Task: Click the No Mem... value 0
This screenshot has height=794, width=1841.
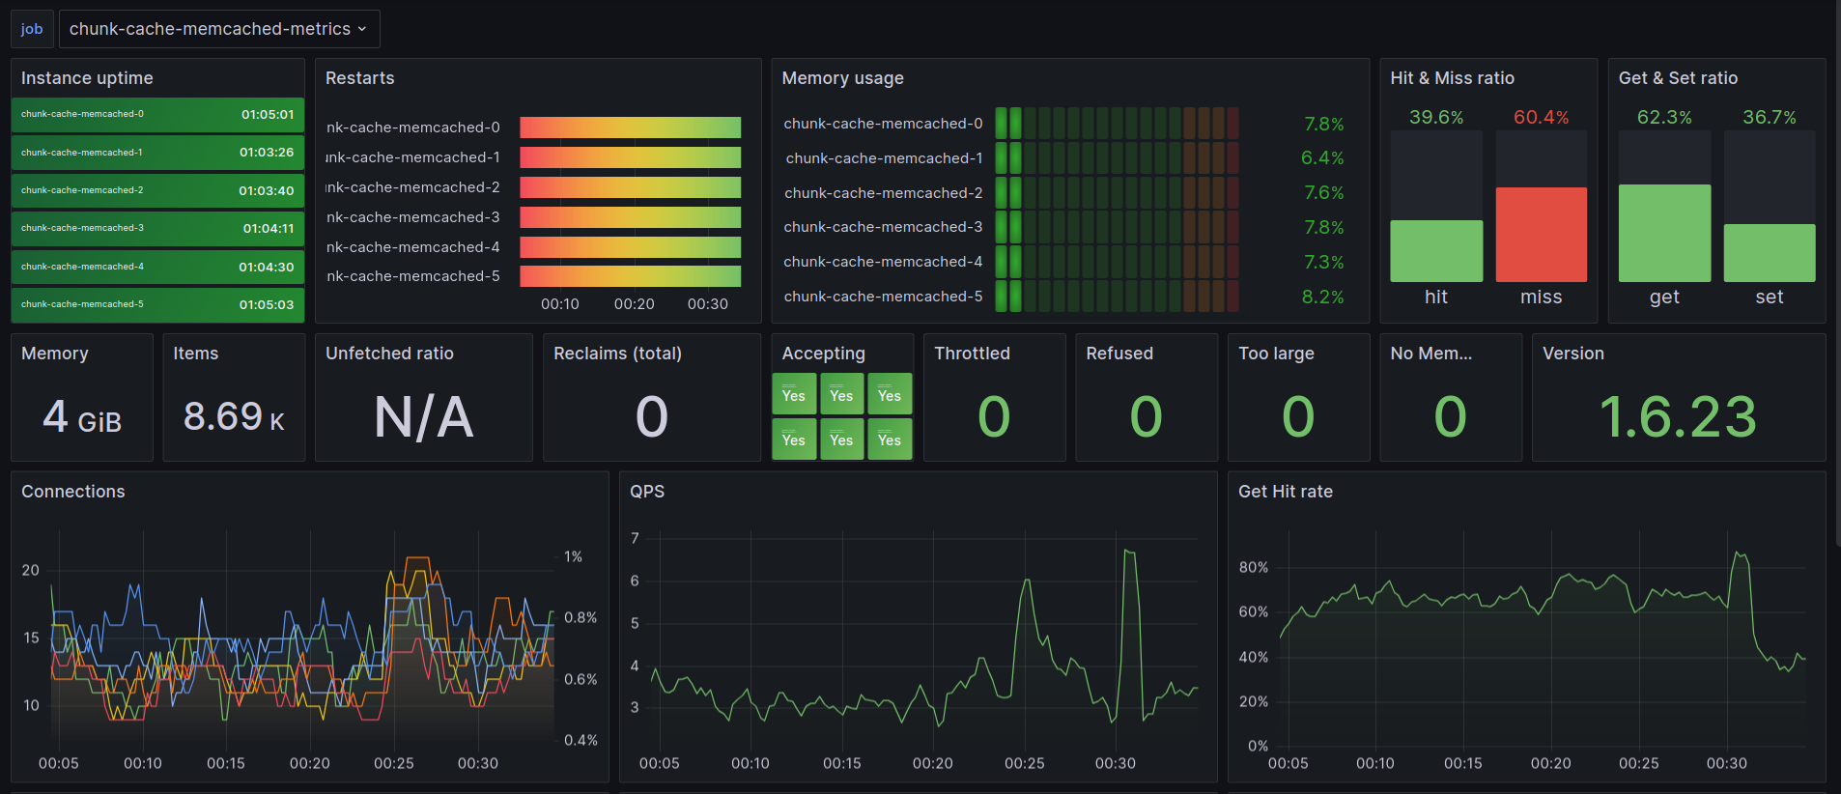Action: (x=1451, y=417)
